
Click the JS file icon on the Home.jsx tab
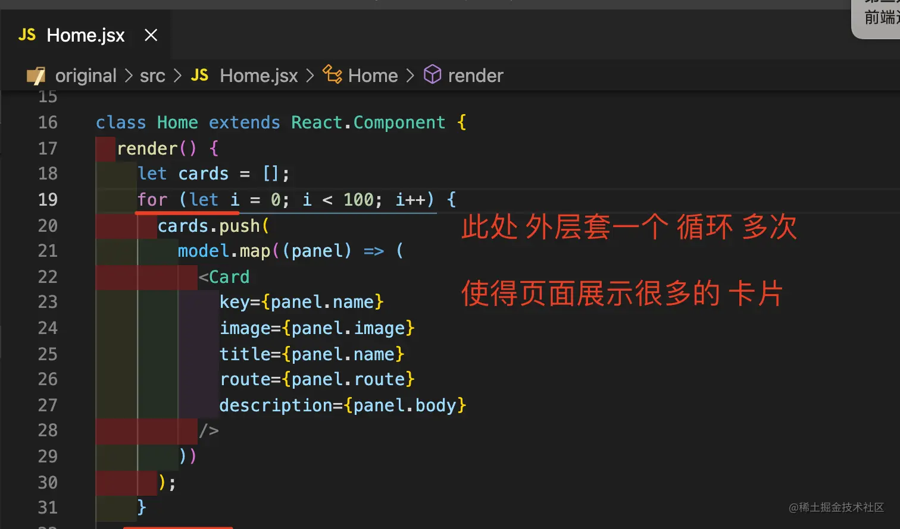(x=27, y=35)
